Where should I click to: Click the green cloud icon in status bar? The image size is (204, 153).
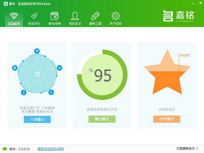5,149
